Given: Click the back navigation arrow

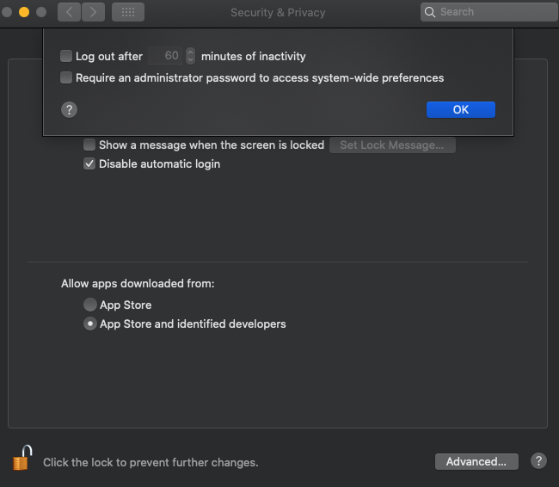Looking at the screenshot, I should (x=69, y=12).
